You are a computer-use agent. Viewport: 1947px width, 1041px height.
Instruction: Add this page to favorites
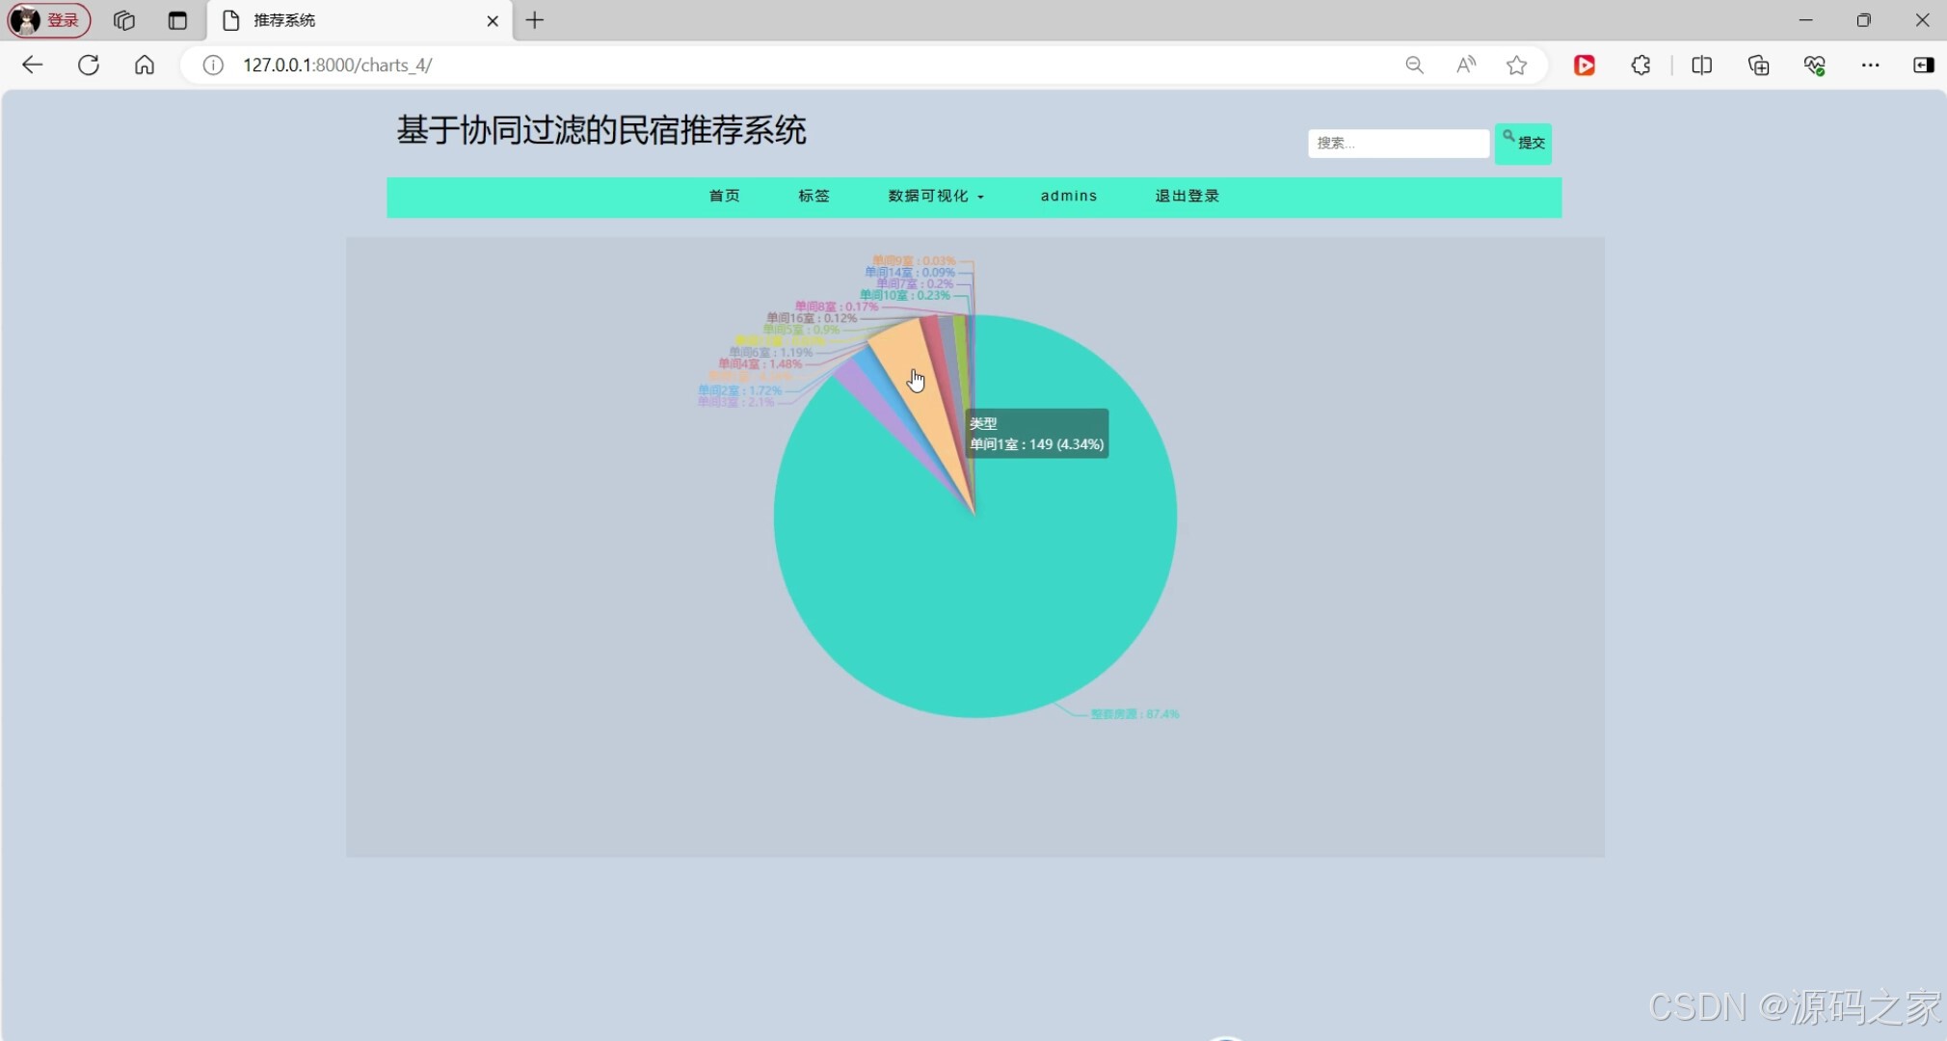1516,65
